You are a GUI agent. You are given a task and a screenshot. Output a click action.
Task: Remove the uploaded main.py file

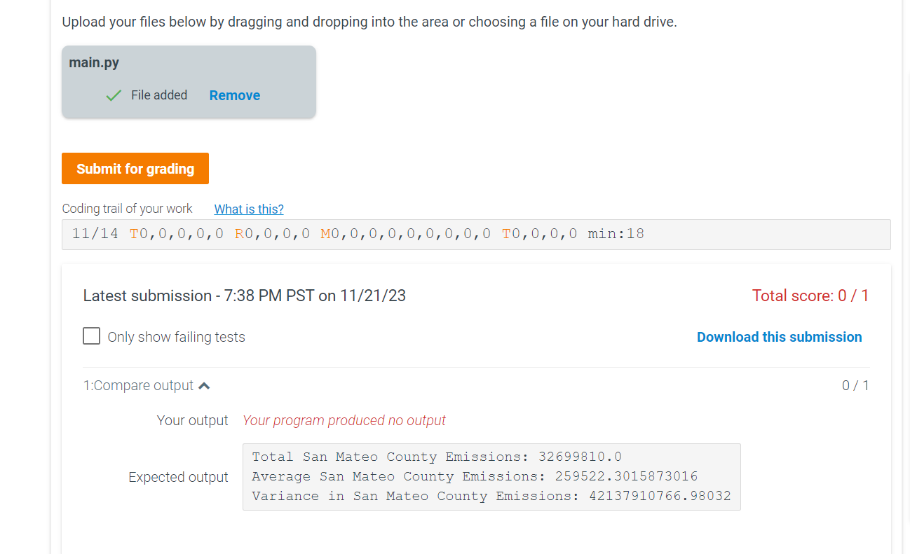point(234,95)
